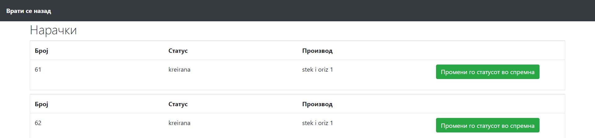This screenshot has width=595, height=138.
Task: Click 'stek i oriz 1' product in order 62
Action: [317, 123]
